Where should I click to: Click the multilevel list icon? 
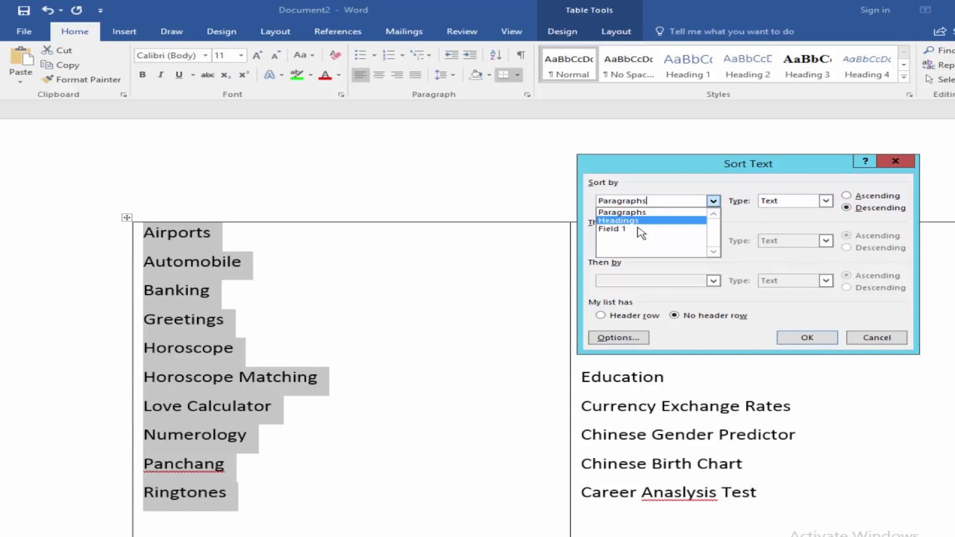(416, 55)
